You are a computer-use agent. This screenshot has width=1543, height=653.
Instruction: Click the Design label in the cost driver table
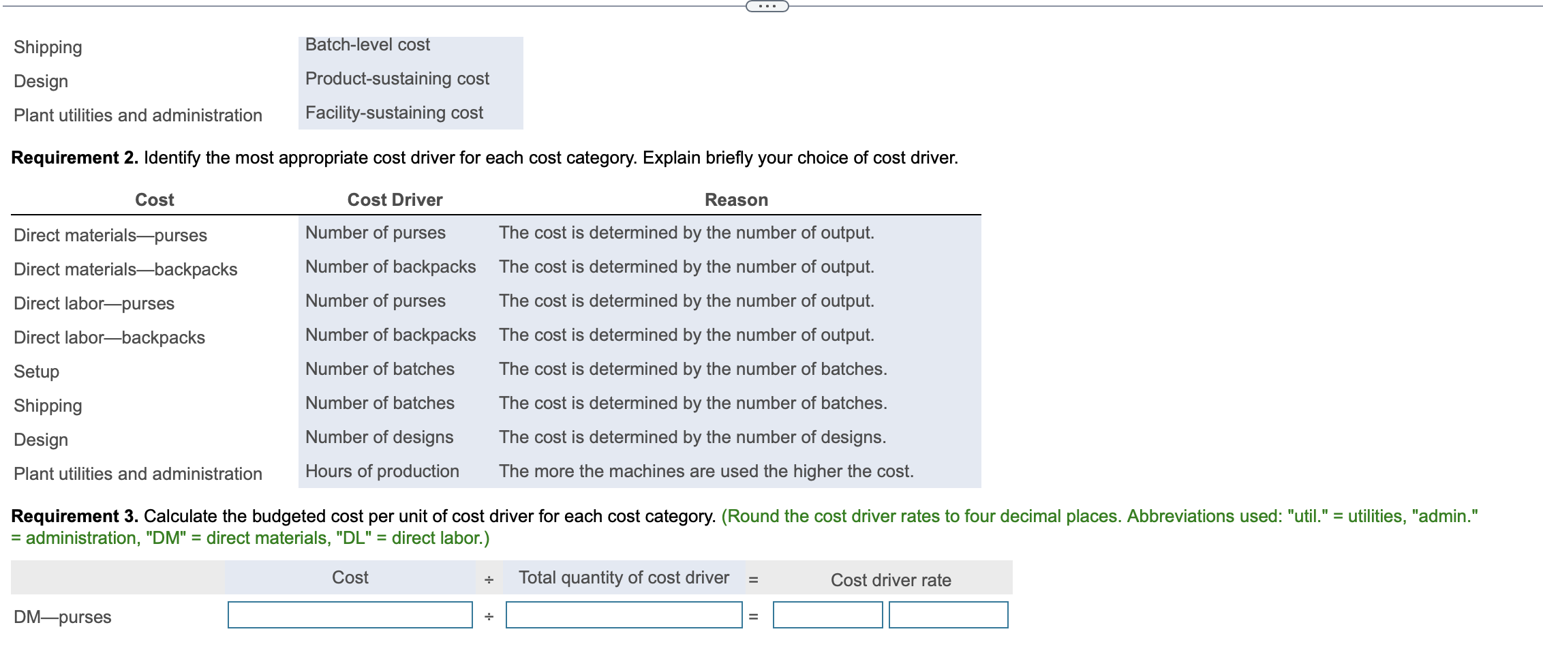coord(41,440)
